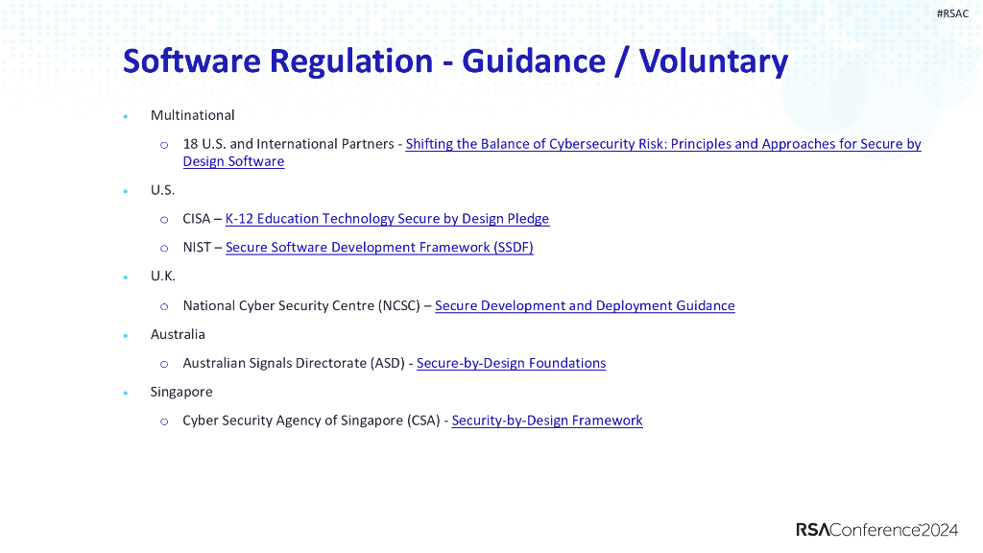Viewport: 983px width, 553px height.
Task: Click Australian Signals Directorate (ASD) text
Action: click(294, 364)
